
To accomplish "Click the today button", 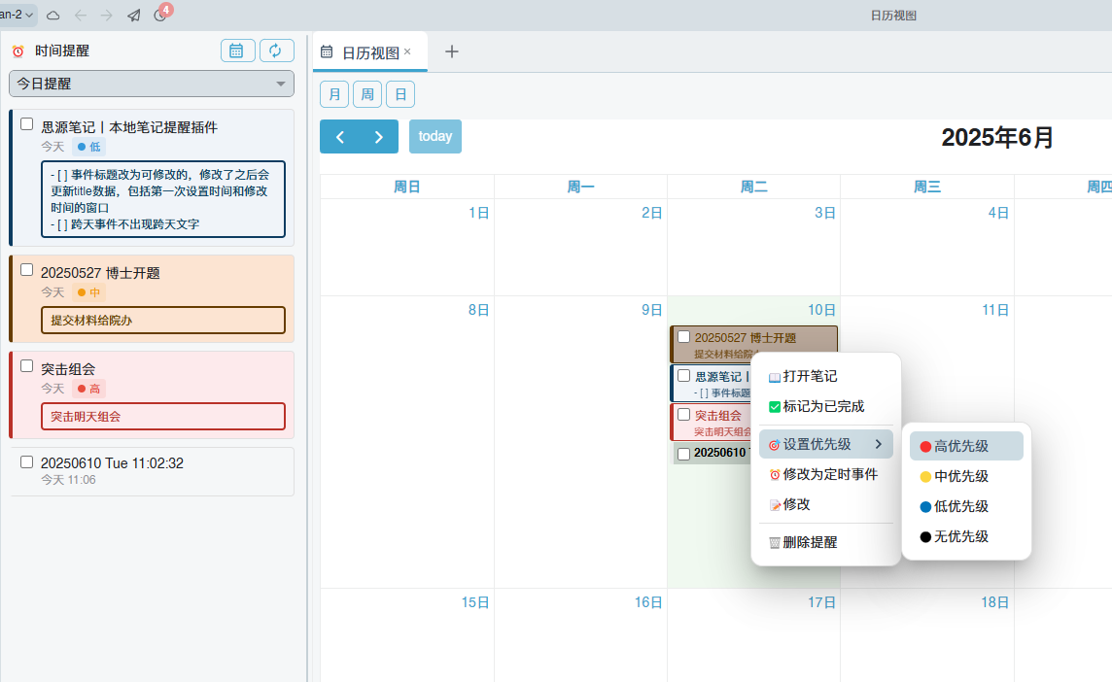I will pos(435,137).
